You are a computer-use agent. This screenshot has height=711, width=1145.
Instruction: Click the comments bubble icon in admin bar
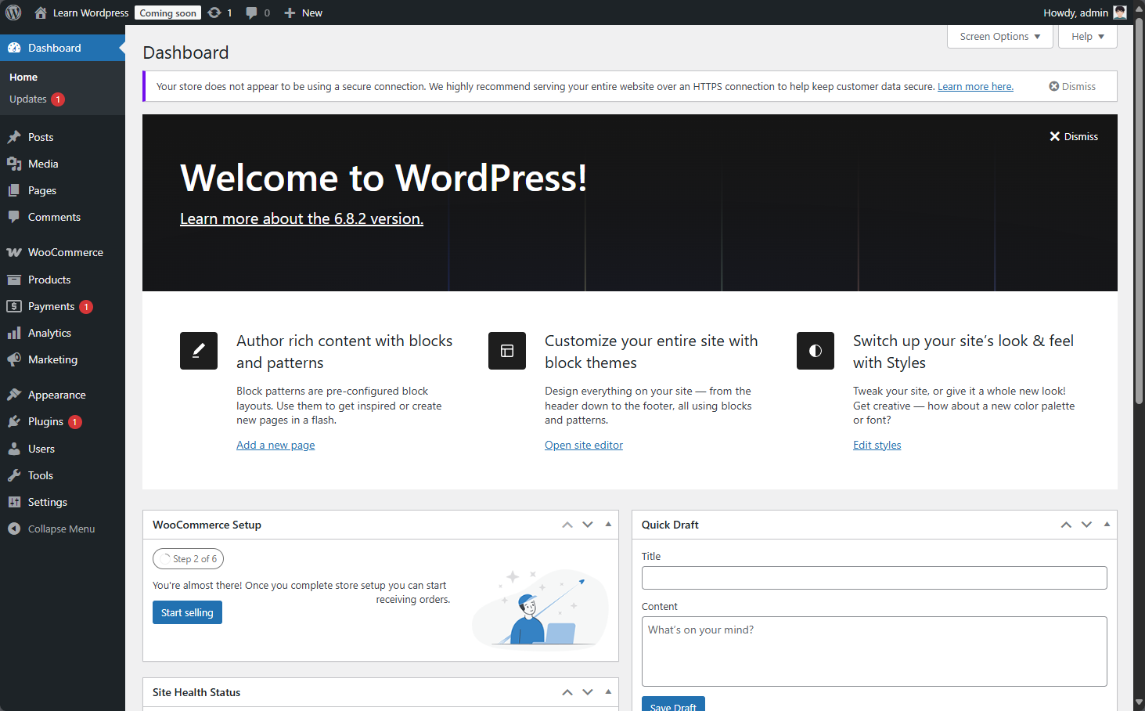251,13
